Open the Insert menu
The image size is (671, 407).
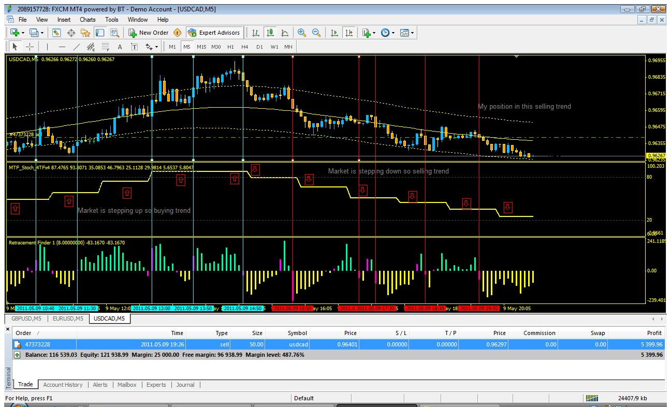coord(64,20)
